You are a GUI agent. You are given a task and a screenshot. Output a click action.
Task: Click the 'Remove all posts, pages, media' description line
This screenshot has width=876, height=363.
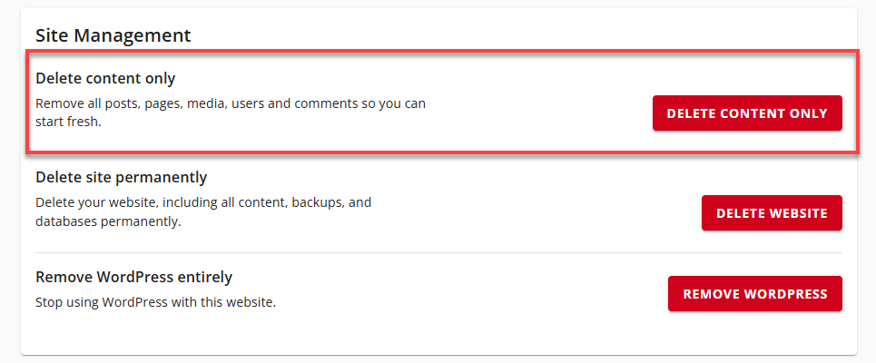(x=231, y=103)
